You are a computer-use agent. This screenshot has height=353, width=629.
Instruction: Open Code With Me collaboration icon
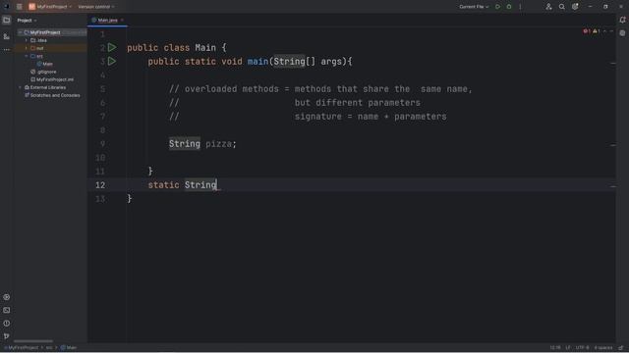coord(548,7)
